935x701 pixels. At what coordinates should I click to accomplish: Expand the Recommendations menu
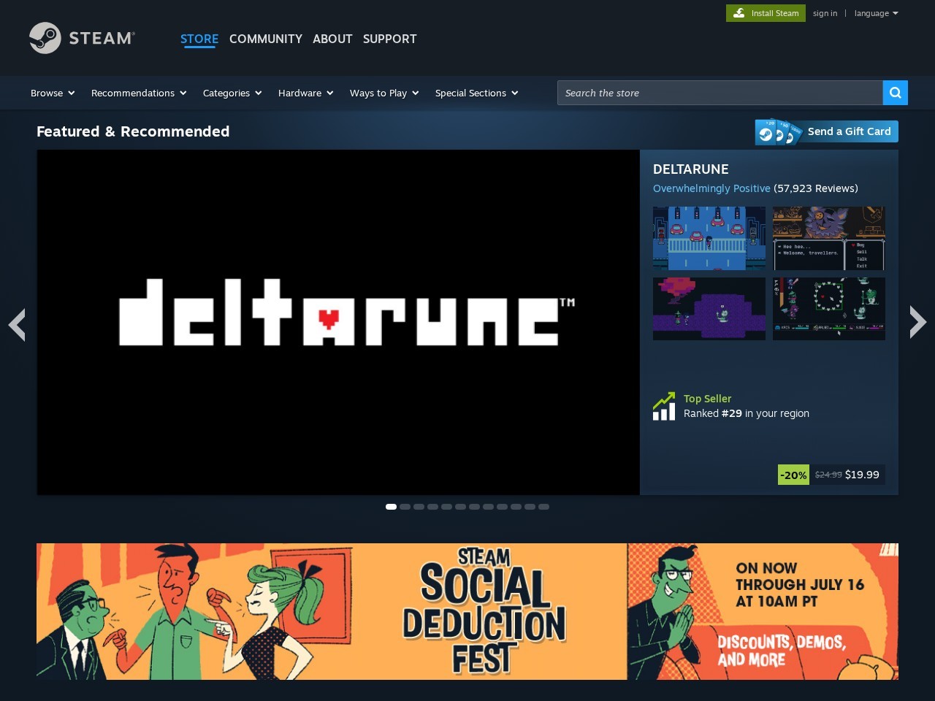pos(139,93)
